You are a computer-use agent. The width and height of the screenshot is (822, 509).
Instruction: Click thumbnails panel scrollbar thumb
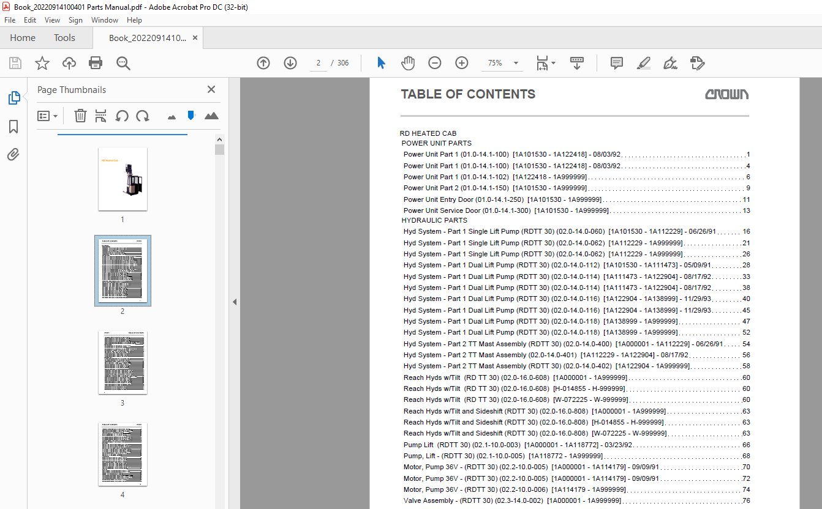(219, 150)
